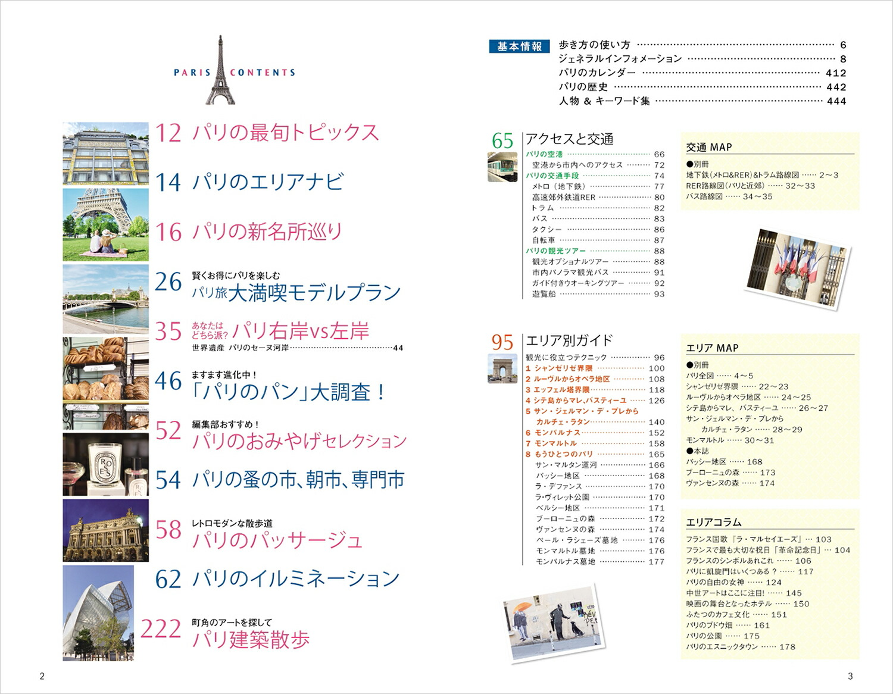Screen dimensions: 893x694
Task: Click the candle souvenir photo
Action: 105,464
